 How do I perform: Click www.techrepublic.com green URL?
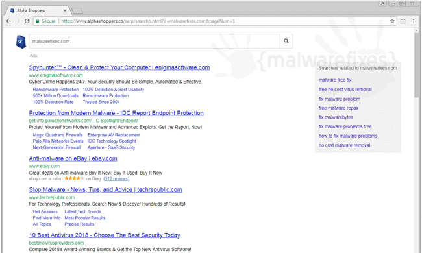point(52,197)
